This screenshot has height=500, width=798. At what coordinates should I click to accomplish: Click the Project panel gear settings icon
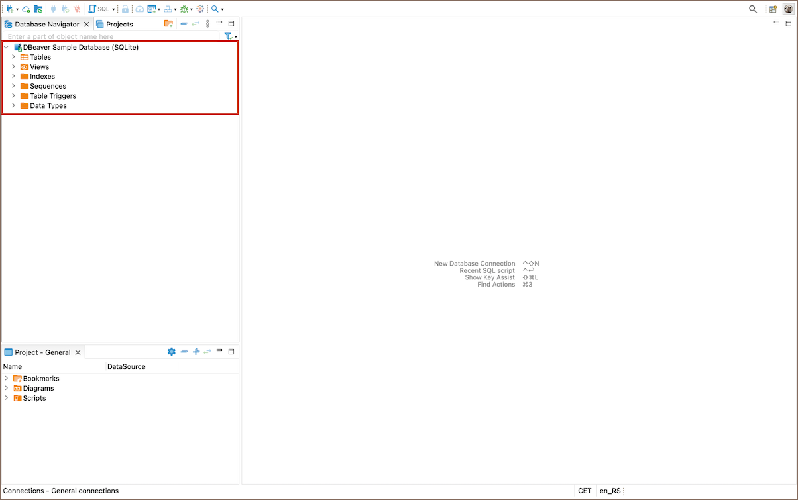coord(172,352)
